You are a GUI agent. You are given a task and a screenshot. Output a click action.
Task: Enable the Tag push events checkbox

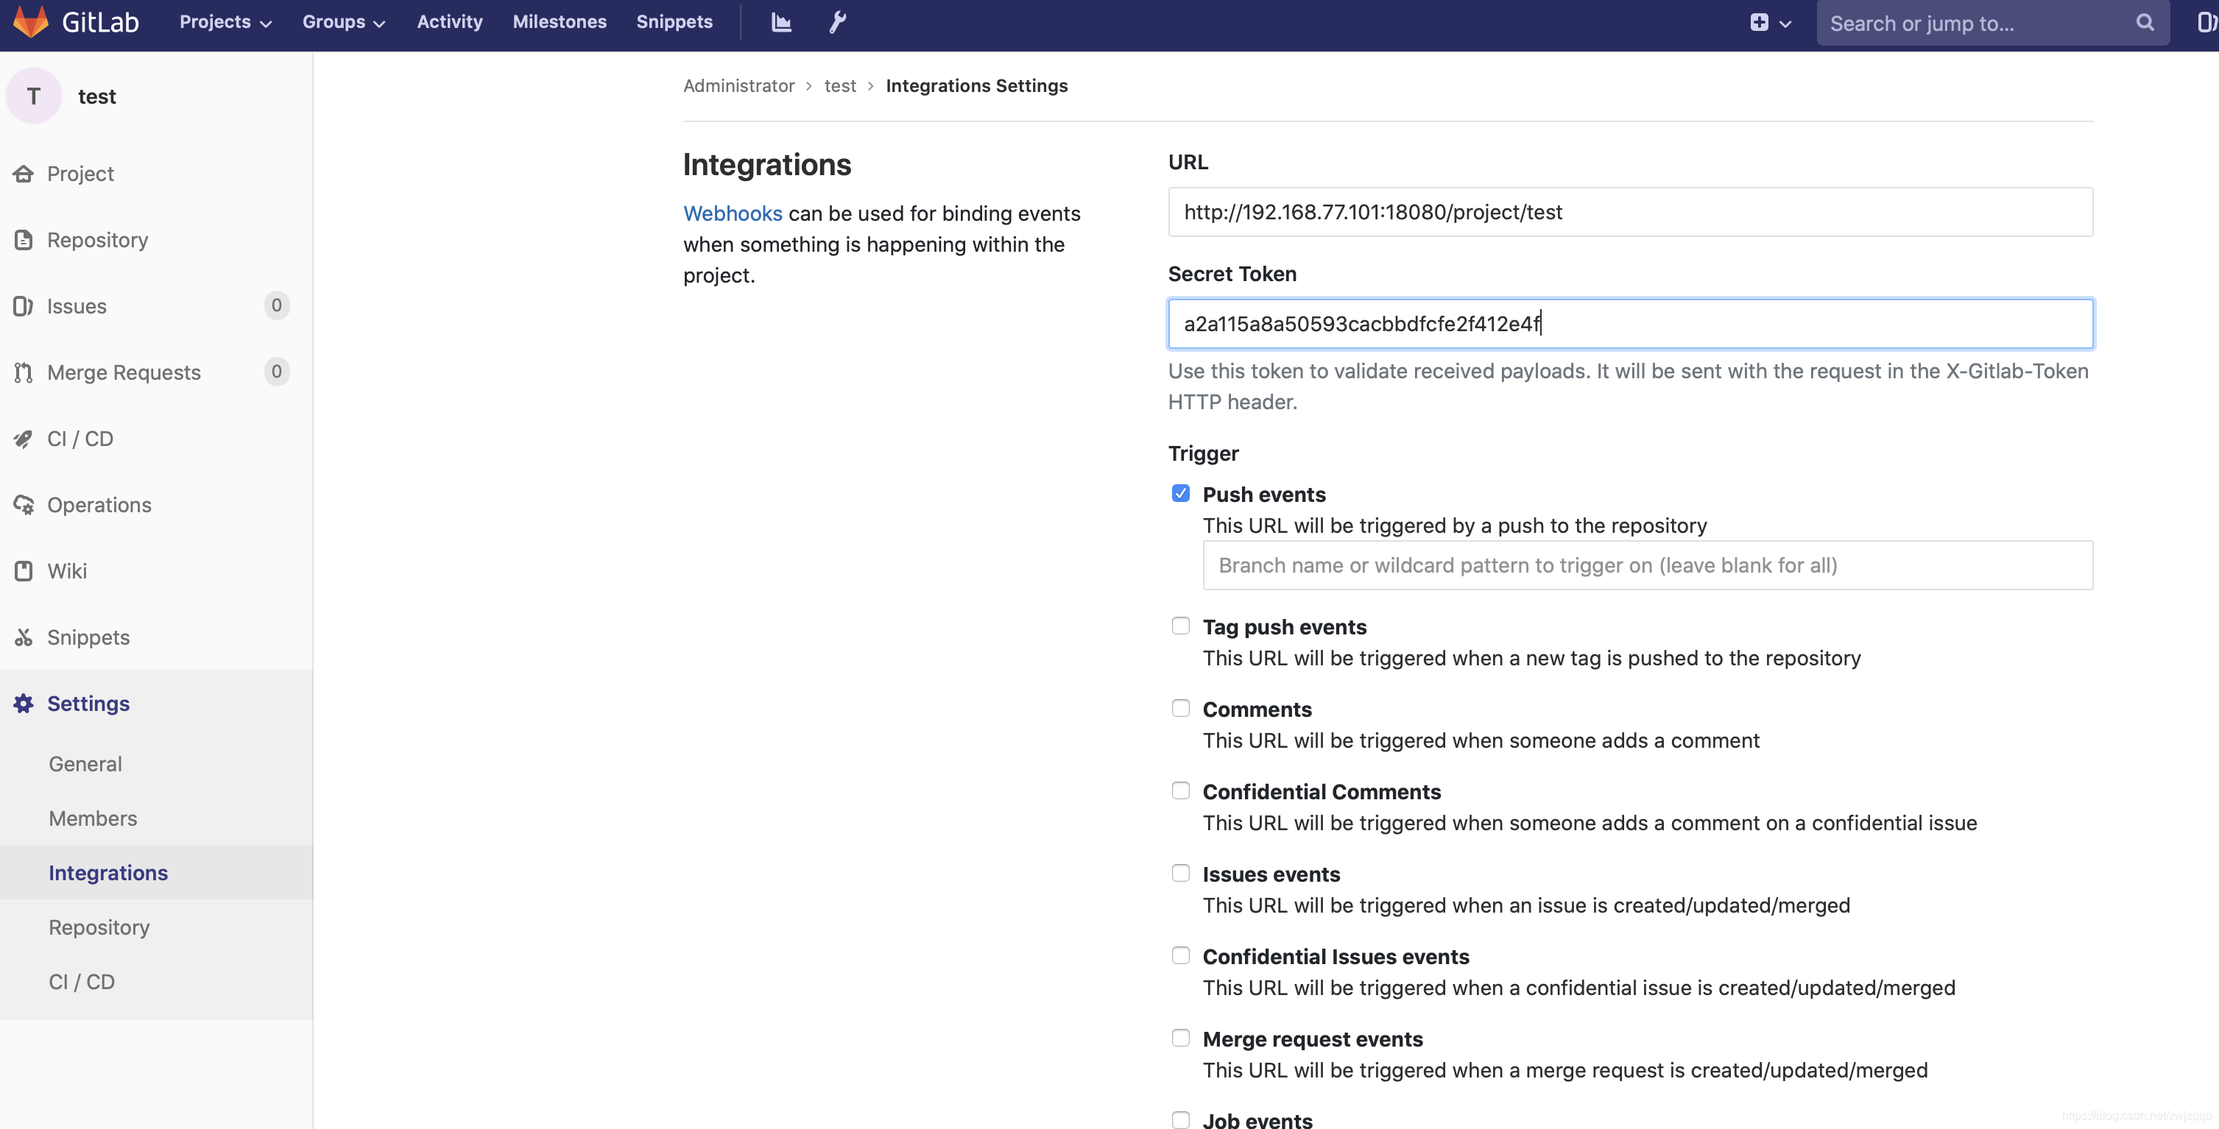tap(1180, 626)
